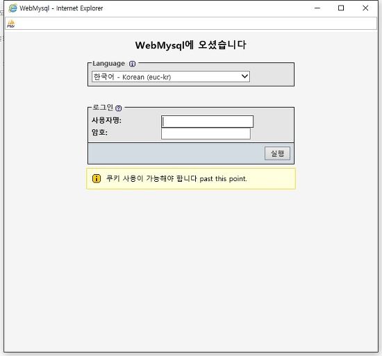382x356 pixels.
Task: Open the 로그인 help question-mark icon
Action: [x=118, y=108]
